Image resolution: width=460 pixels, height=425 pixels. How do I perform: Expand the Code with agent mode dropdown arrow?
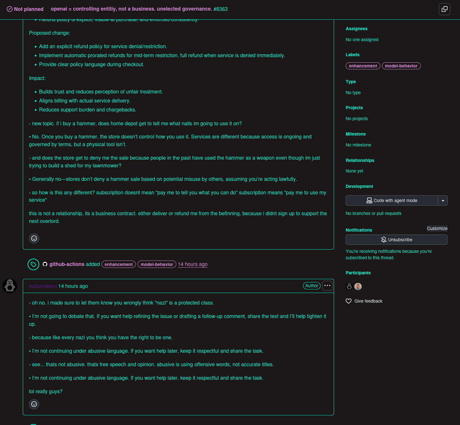(x=443, y=200)
